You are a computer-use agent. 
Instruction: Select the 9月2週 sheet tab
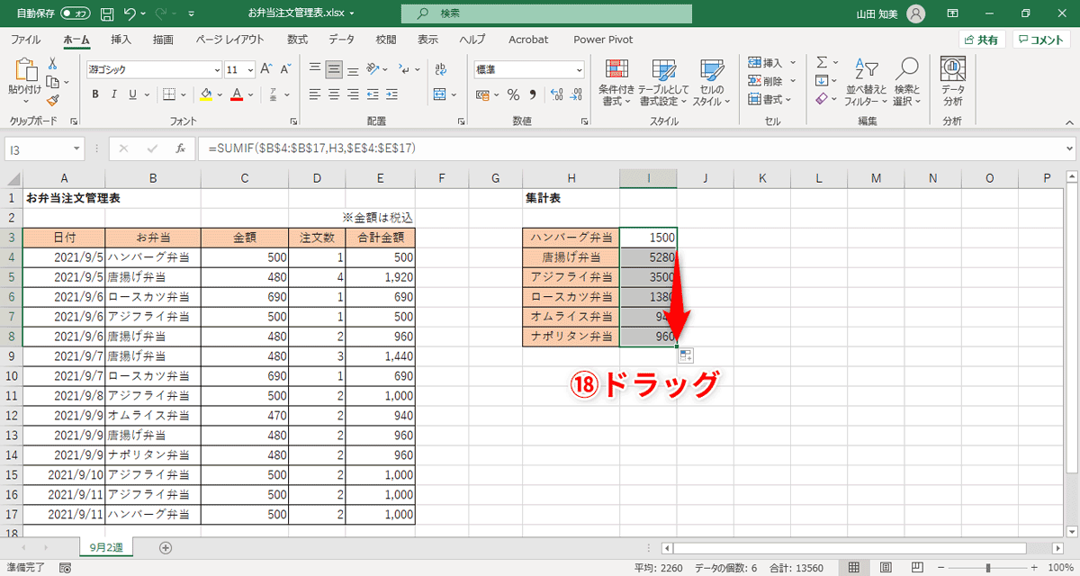106,547
